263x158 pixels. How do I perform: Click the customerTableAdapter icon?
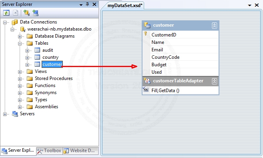[x=147, y=81]
